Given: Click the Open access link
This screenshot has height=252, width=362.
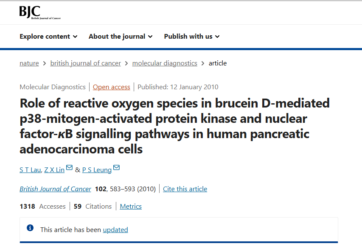Looking at the screenshot, I should [112, 87].
